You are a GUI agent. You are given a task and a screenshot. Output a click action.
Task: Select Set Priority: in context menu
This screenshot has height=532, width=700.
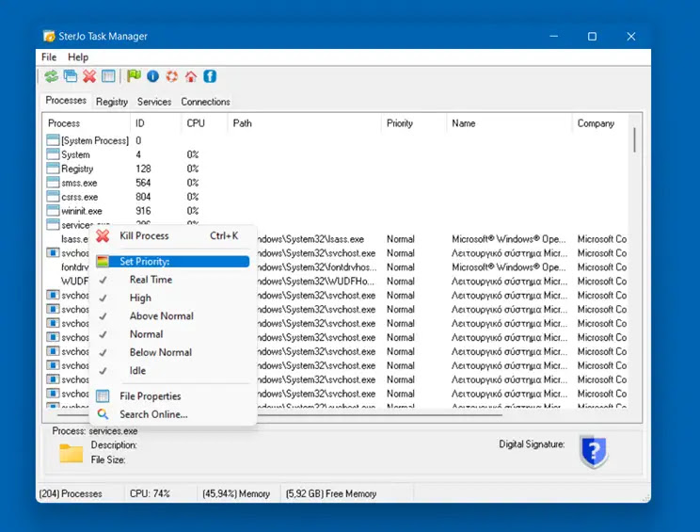(x=172, y=262)
